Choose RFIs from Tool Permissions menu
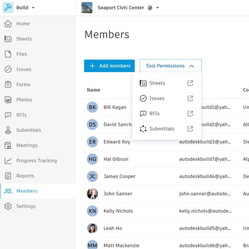 click(154, 114)
